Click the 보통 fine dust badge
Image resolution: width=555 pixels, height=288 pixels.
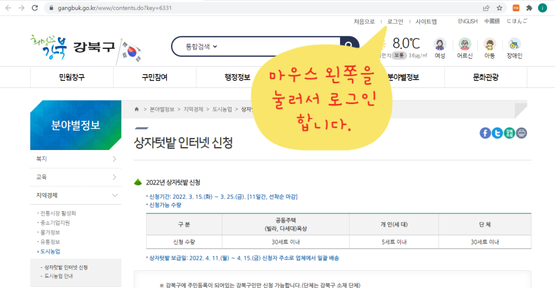point(399,56)
